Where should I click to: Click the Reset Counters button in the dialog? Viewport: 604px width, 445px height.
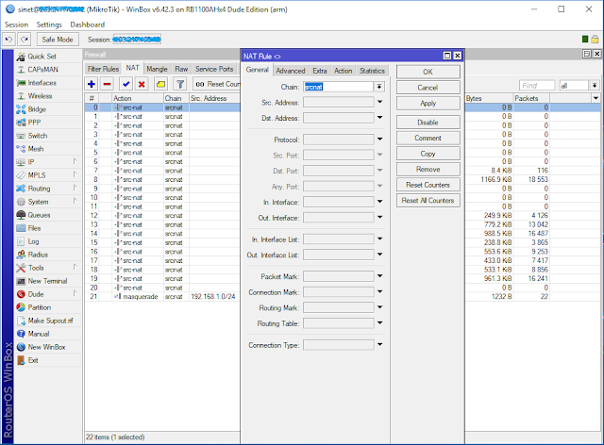pos(428,185)
